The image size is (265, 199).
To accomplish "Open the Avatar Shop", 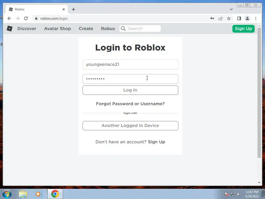I will pos(57,29).
